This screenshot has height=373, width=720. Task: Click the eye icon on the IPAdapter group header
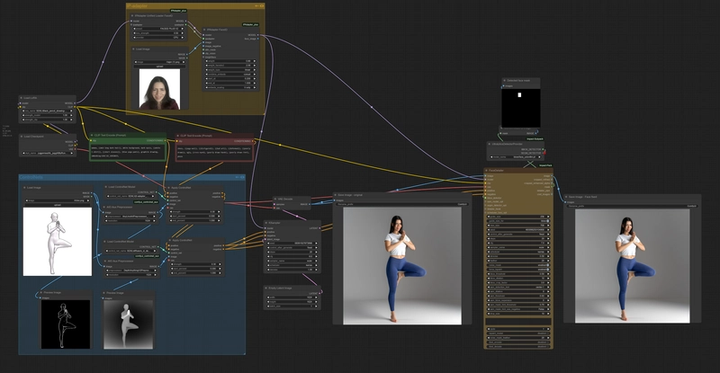(x=262, y=6)
